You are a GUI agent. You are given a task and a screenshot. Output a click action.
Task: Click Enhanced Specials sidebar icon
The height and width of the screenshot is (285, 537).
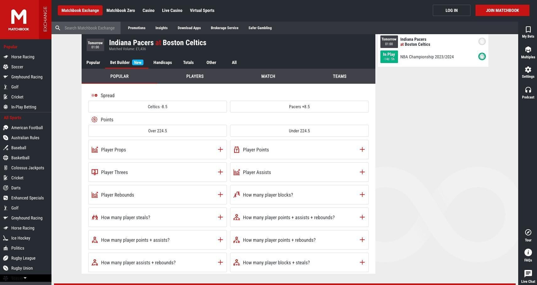6,198
